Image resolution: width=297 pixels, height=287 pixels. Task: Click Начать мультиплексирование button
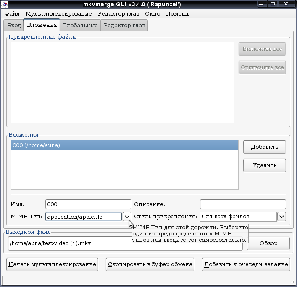click(x=52, y=264)
